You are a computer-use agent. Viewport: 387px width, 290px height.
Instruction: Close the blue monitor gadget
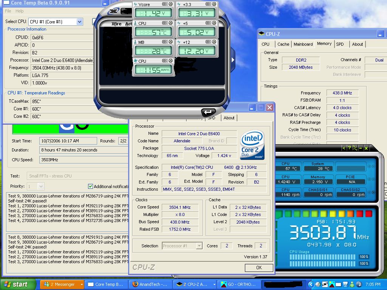point(366,148)
